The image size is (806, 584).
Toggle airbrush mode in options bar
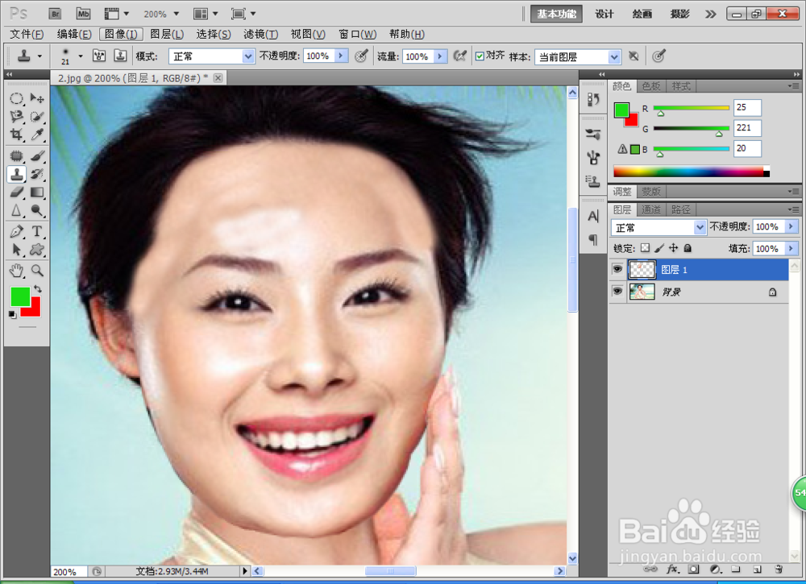(x=459, y=56)
